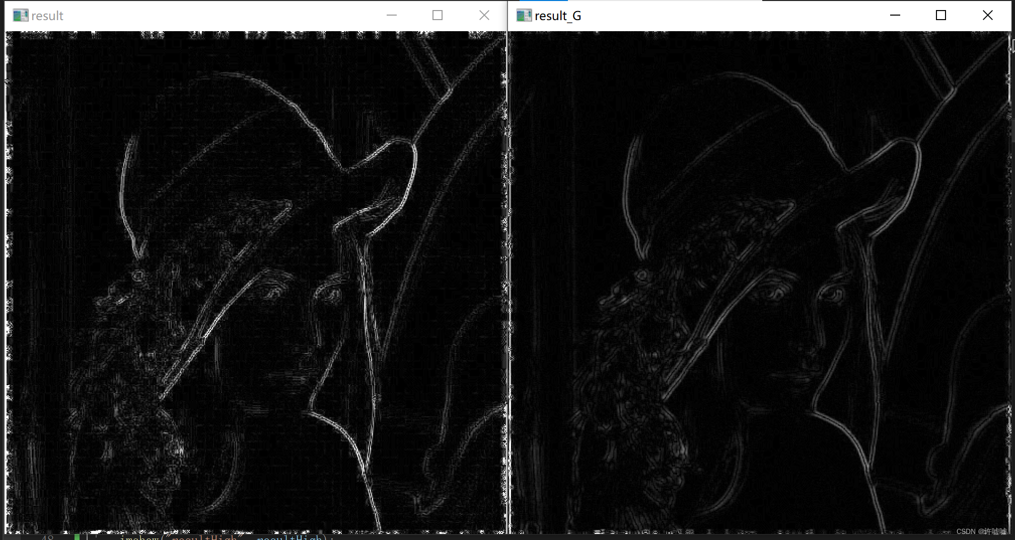Click the edge image in result window
The height and width of the screenshot is (540, 1015).
pyautogui.click(x=256, y=282)
